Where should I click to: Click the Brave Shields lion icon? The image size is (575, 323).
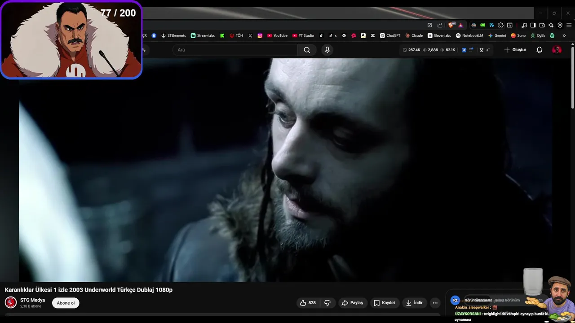coord(451,25)
